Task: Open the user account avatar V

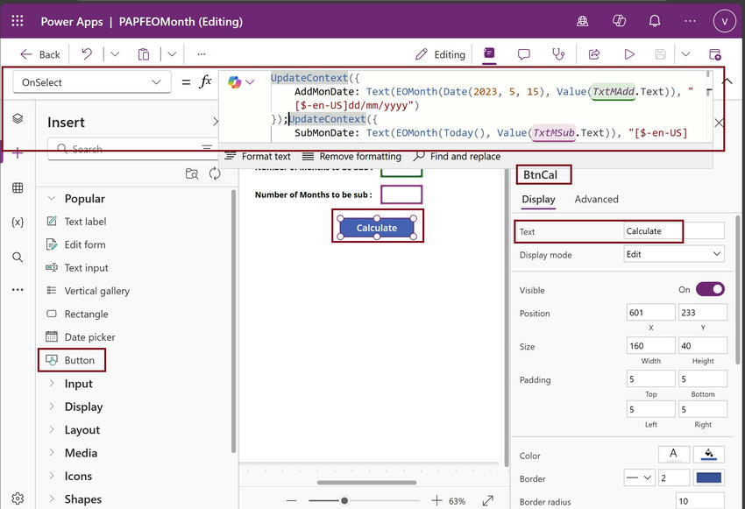Action: 725,21
